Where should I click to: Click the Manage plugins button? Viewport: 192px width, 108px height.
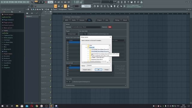pos(72,34)
